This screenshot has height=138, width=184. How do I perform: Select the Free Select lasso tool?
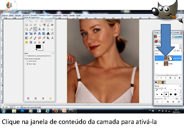click(x=35, y=25)
